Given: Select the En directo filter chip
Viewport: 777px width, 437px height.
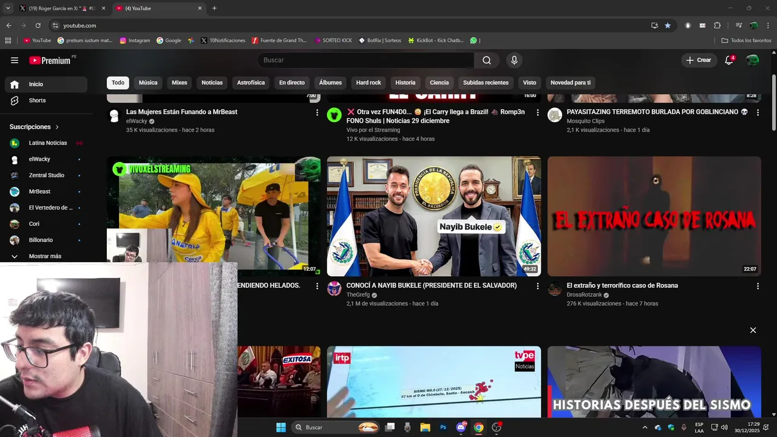Looking at the screenshot, I should (292, 83).
